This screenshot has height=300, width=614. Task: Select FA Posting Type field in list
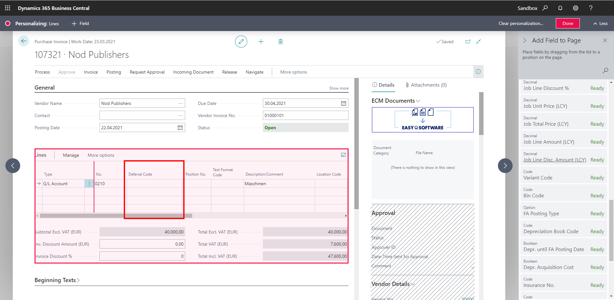coord(564,210)
